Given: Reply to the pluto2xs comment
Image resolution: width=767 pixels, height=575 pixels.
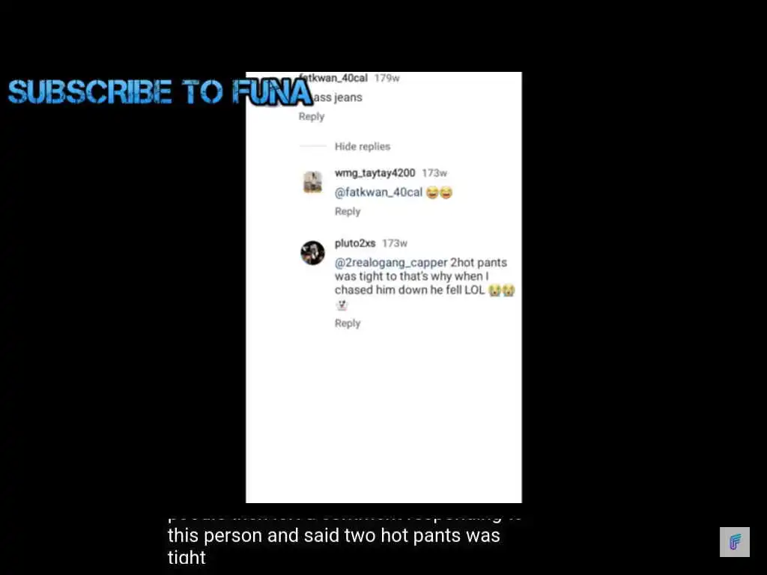Looking at the screenshot, I should 348,323.
